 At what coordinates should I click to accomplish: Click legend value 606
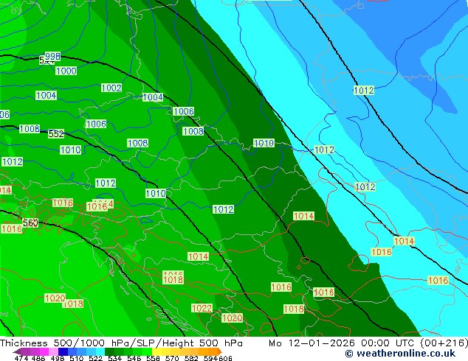(225, 358)
